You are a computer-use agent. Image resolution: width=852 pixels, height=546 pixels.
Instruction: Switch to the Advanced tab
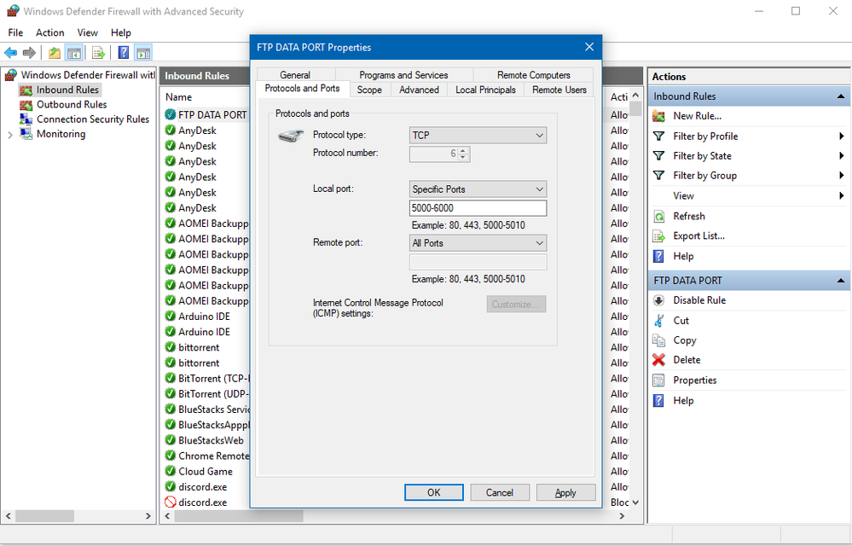419,90
